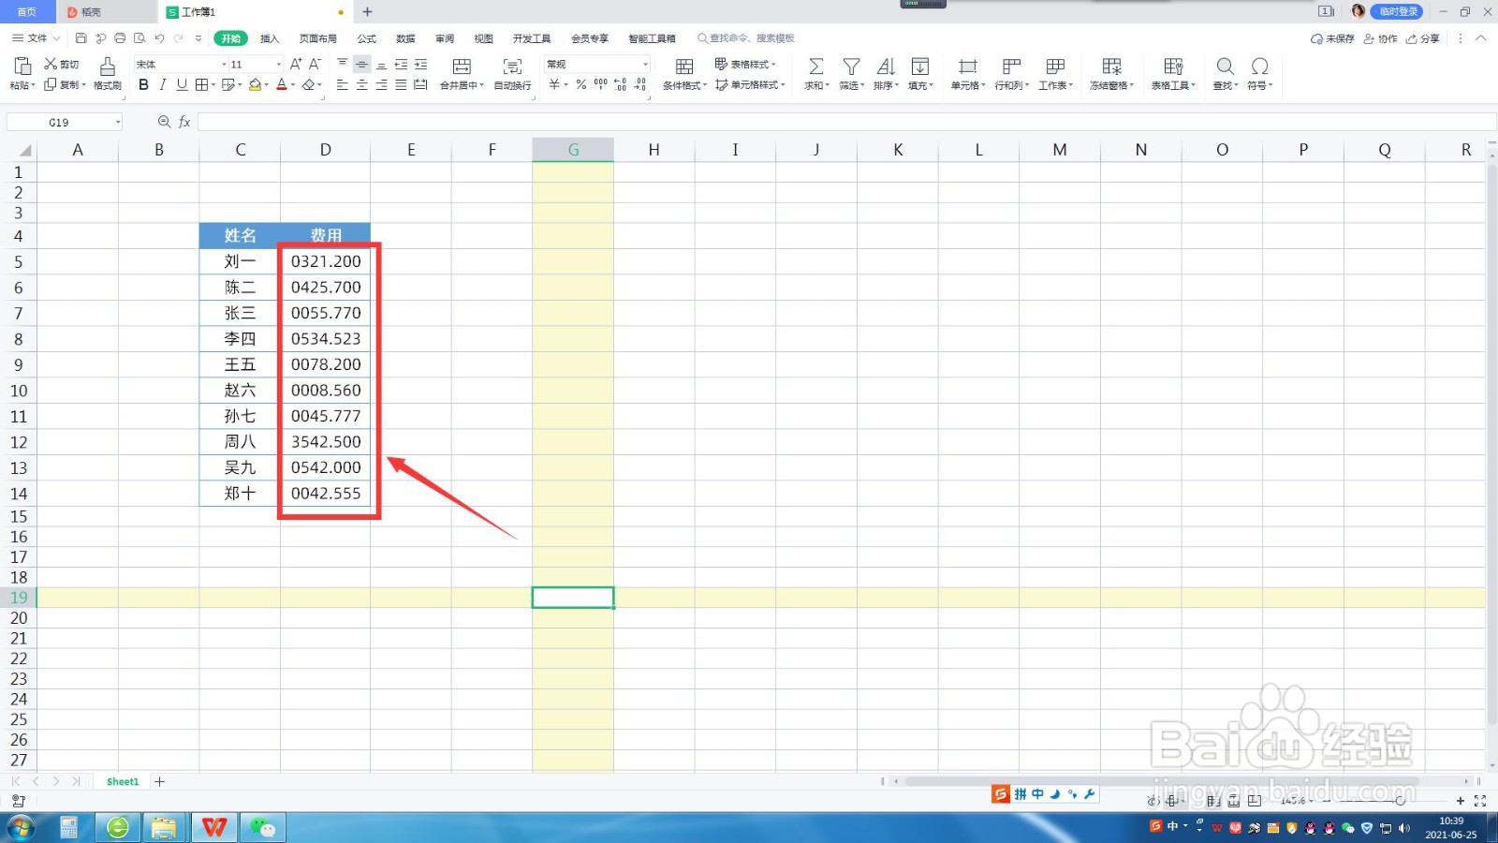
Task: Click the Undo arrow icon
Action: coord(159,38)
